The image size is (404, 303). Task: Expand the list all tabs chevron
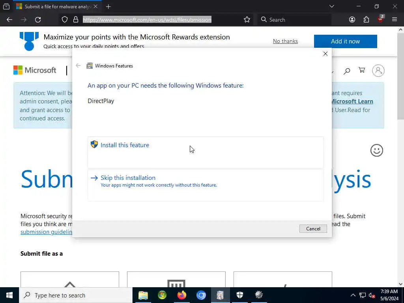[x=331, y=6]
